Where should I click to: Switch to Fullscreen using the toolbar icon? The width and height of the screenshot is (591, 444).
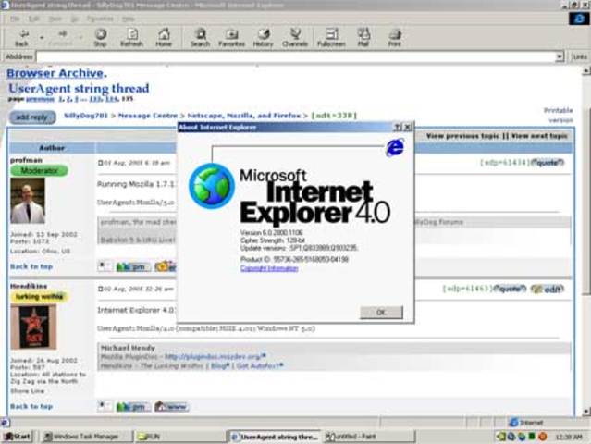tap(331, 38)
